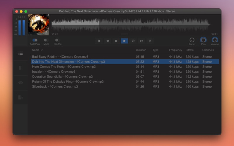
Task: Rewind the current song
Action: (x=108, y=41)
